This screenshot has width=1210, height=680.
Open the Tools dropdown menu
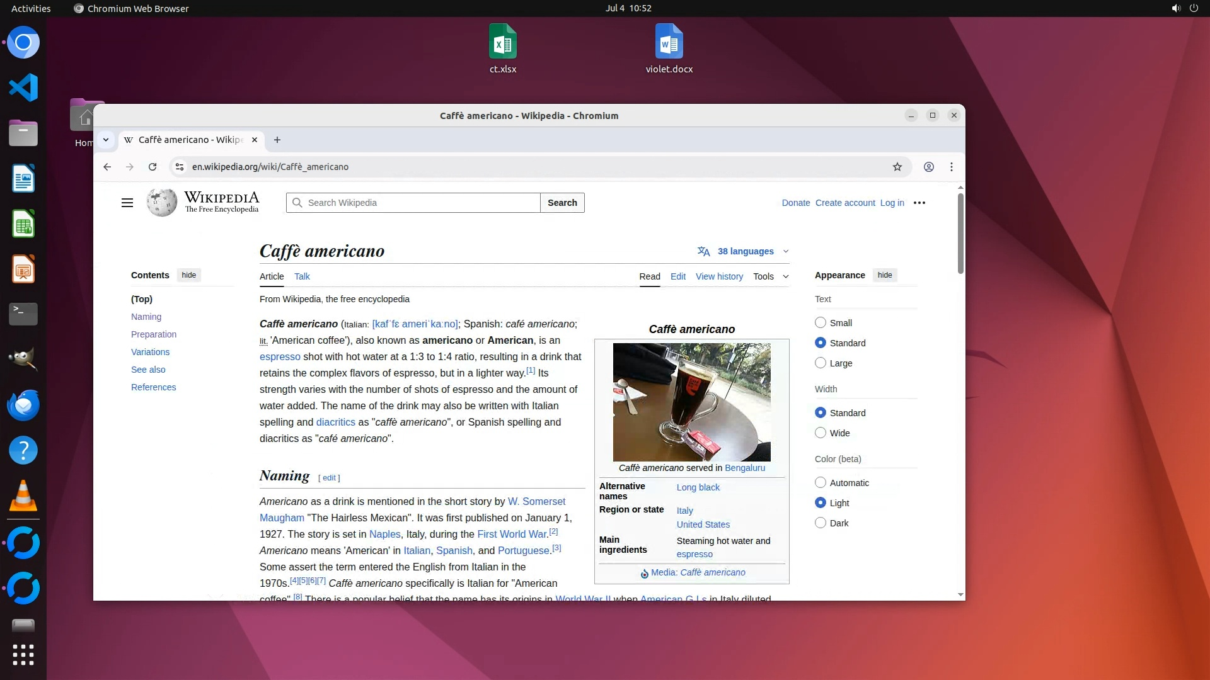770,276
